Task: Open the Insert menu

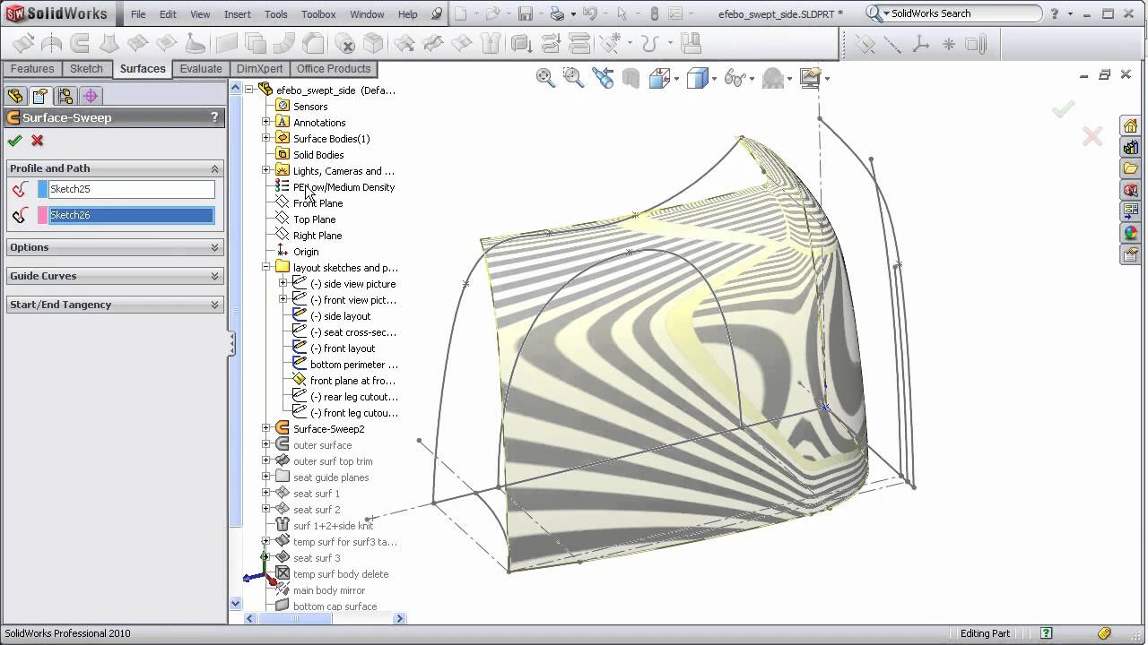Action: [x=238, y=14]
